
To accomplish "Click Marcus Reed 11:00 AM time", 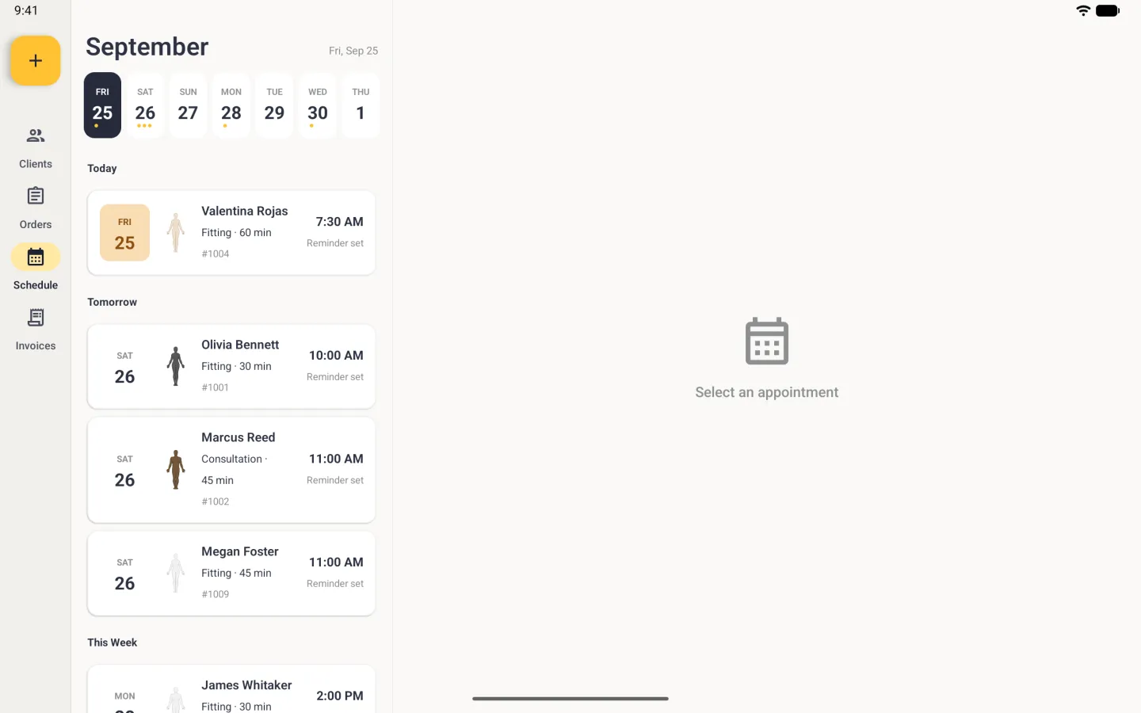I will coord(336,459).
